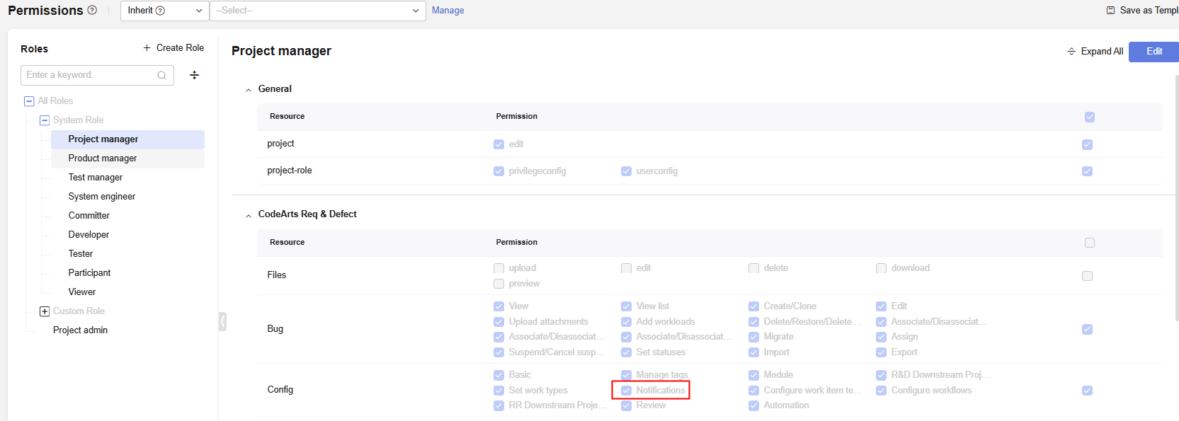Select the Test manager role
1179x421 pixels.
click(x=96, y=178)
